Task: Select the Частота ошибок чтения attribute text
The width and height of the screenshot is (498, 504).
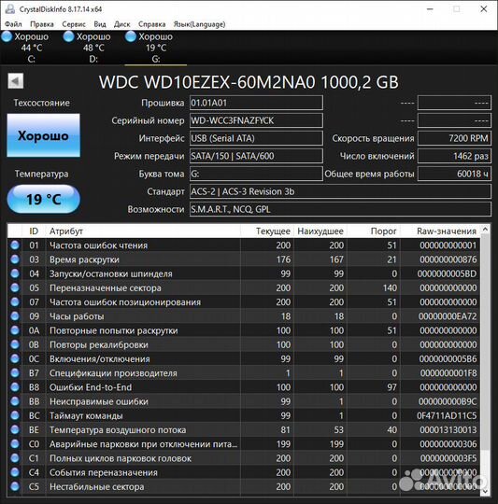Action: pos(98,245)
